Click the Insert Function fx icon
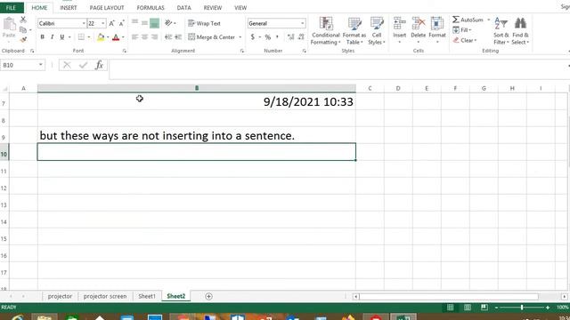570x320 pixels. (99, 65)
